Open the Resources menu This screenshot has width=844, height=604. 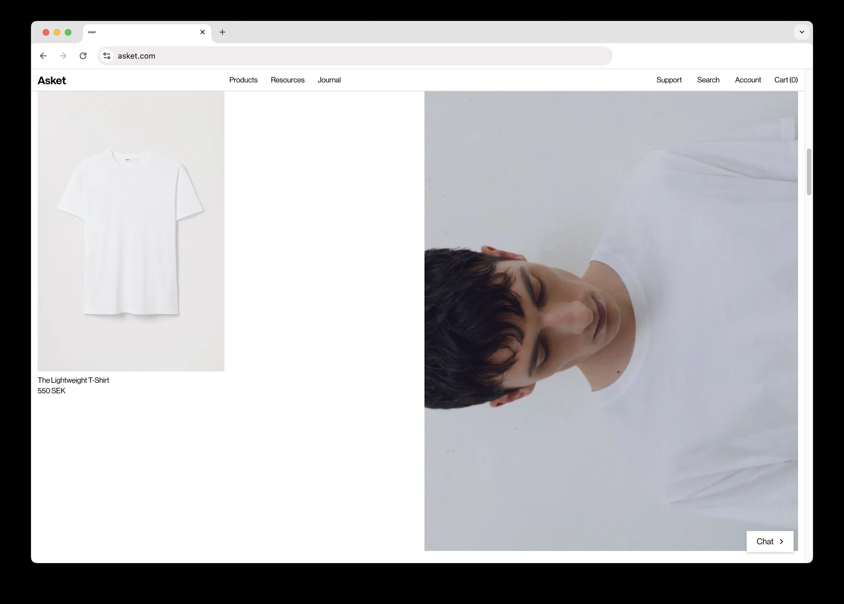point(287,80)
